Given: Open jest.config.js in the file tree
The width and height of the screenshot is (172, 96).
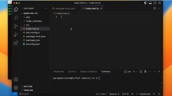Looking at the screenshot, I should [x=35, y=33].
